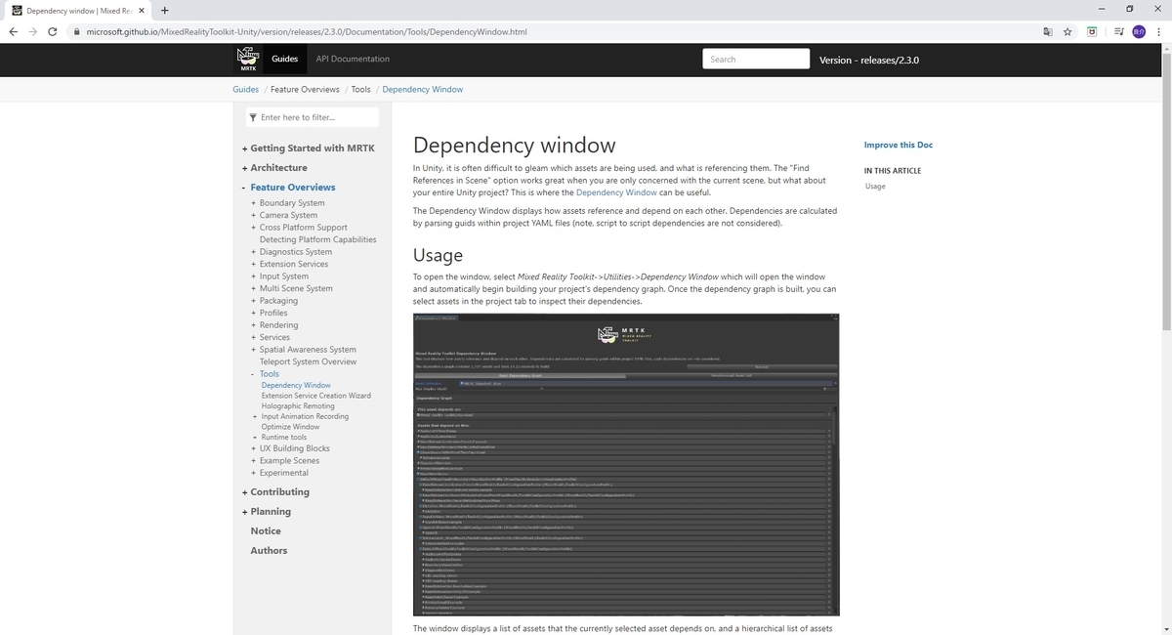Open the media controls icon in toolbar

[1118, 31]
